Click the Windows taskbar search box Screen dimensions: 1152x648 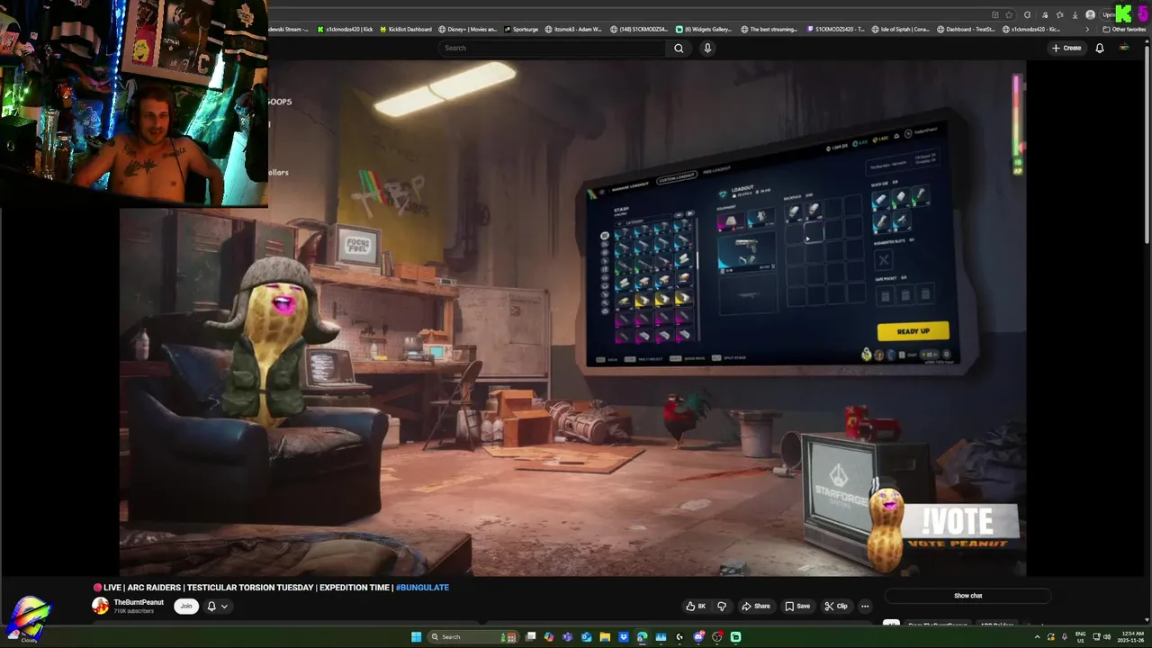pos(473,637)
